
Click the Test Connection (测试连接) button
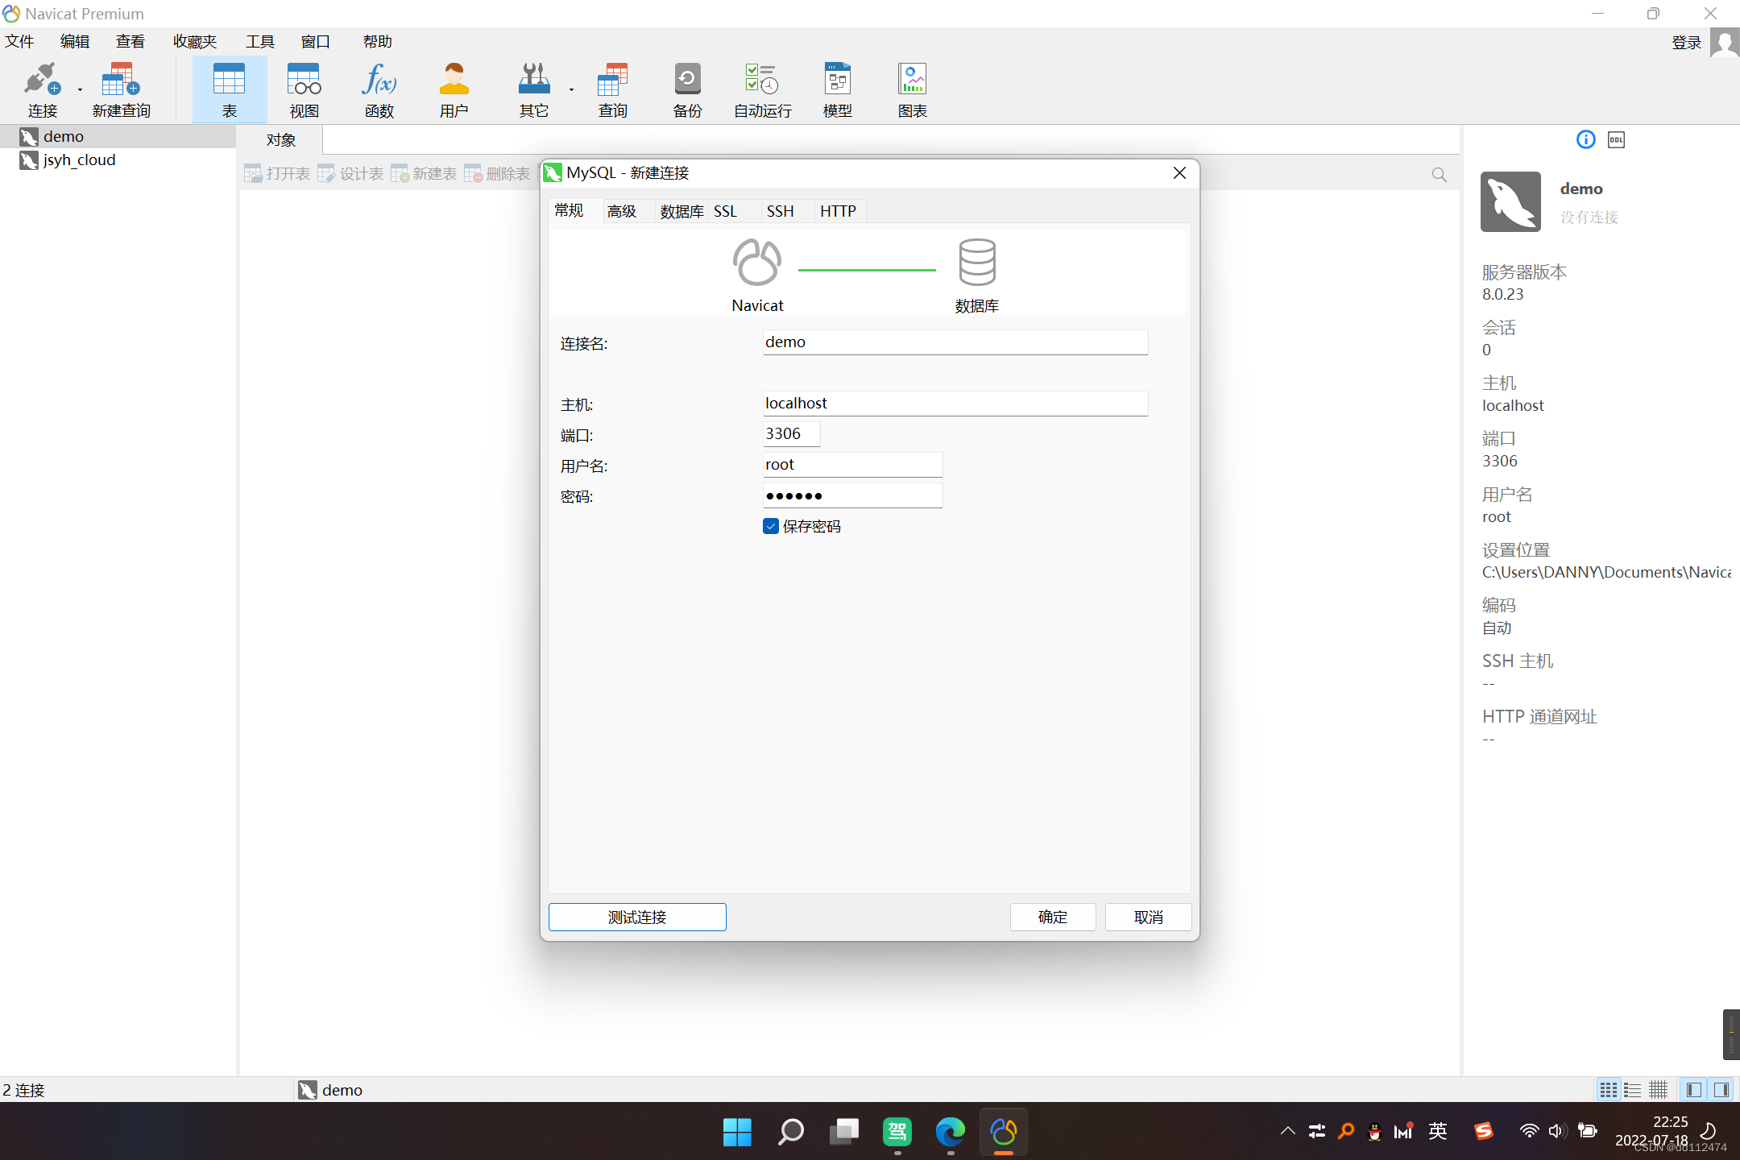point(637,917)
